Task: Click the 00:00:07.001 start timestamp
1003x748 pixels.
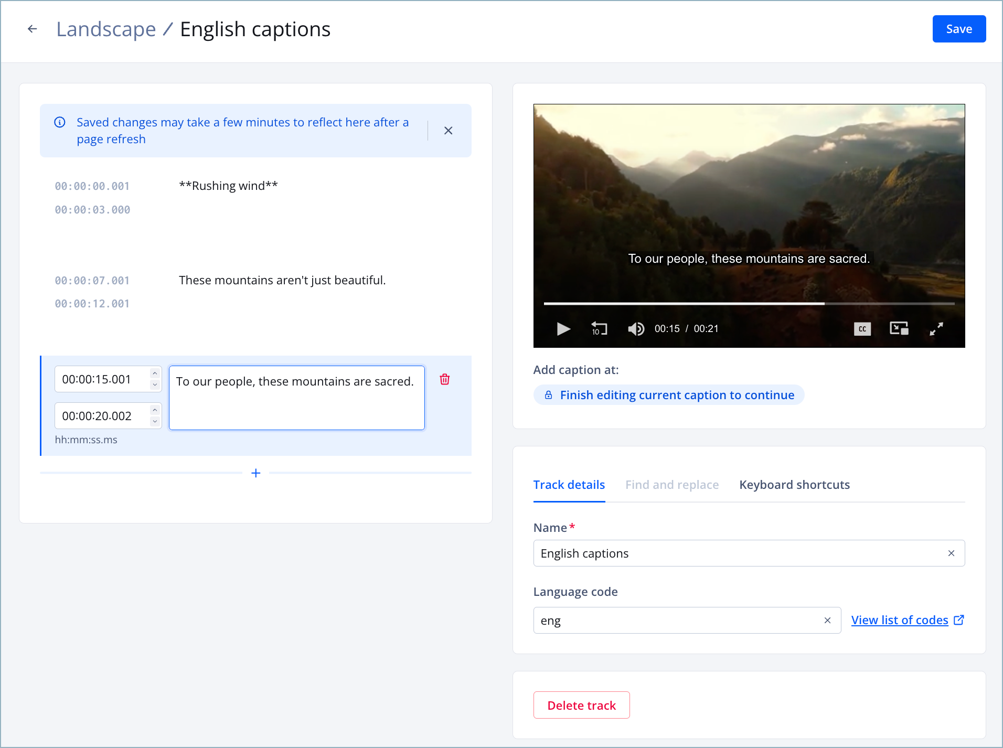Action: pos(92,281)
